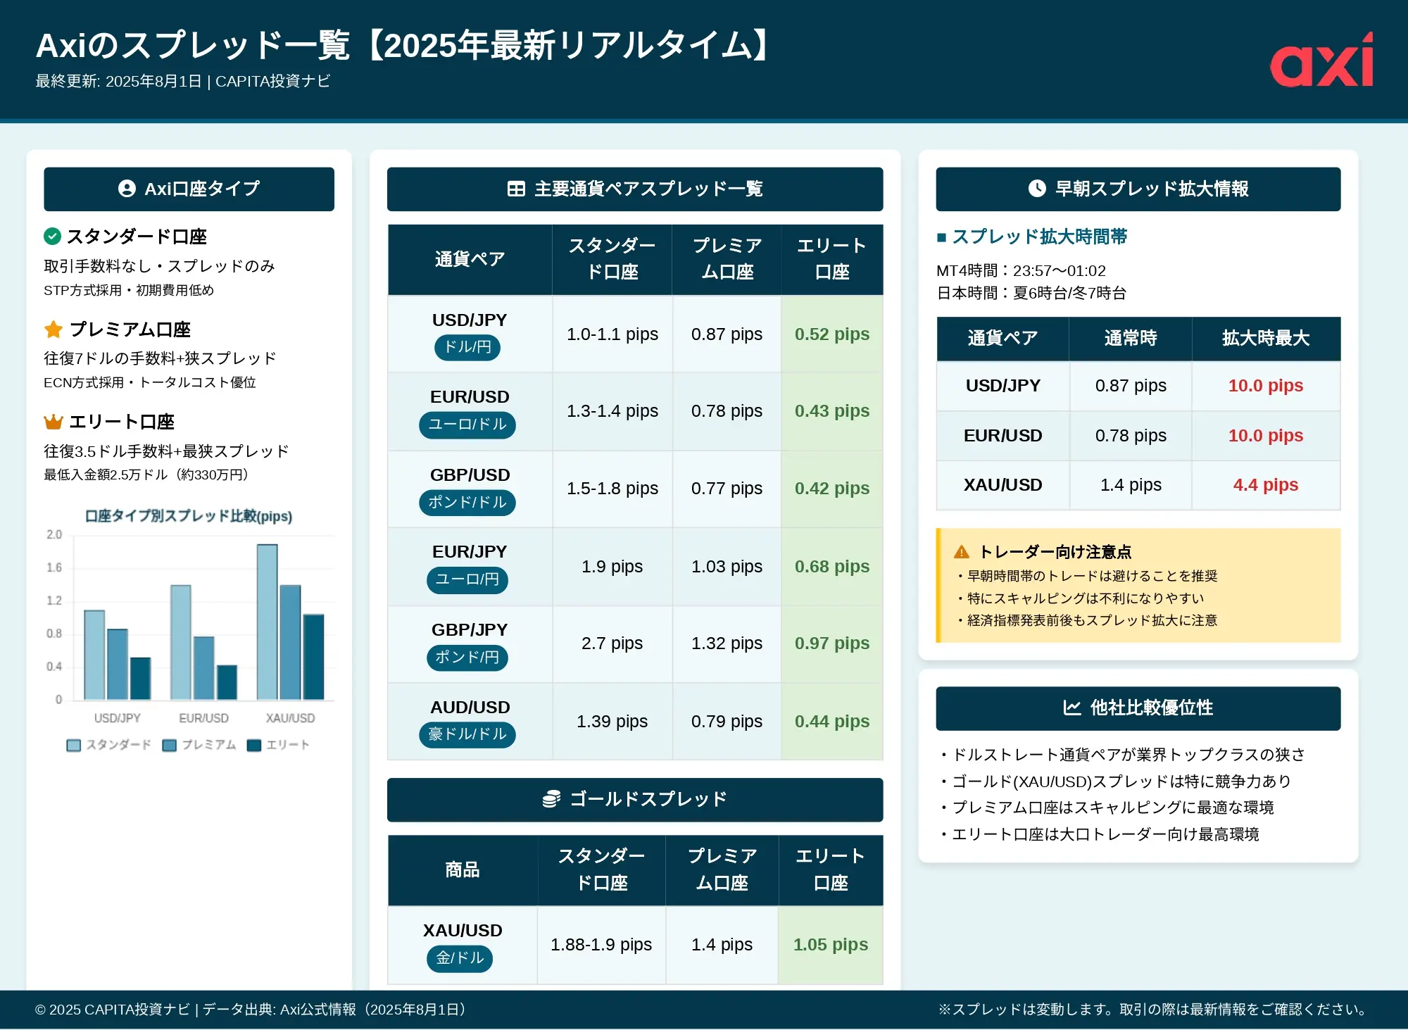Image resolution: width=1408 pixels, height=1030 pixels.
Task: Click the 1.05 pips gold elite cell
Action: tap(831, 945)
